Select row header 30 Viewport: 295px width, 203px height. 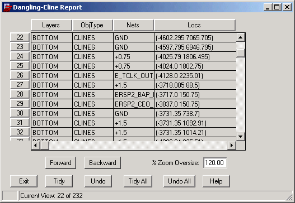[20, 113]
